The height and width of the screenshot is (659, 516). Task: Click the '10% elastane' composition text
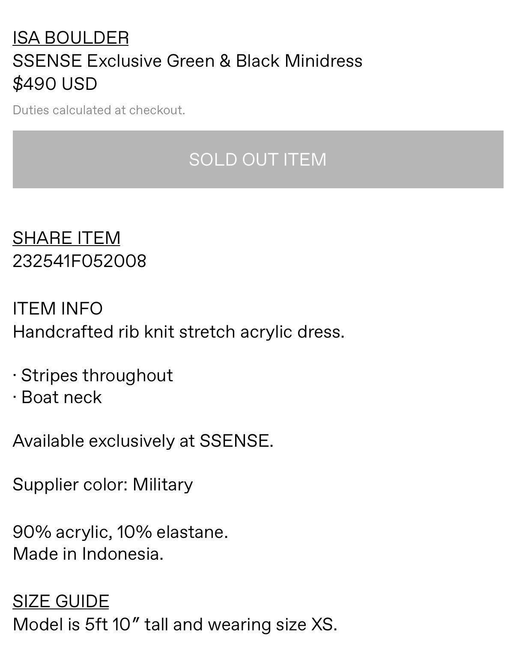pos(173,532)
